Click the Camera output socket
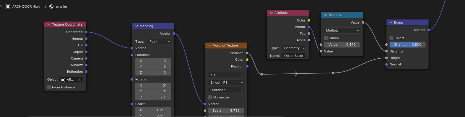465x117 pixels. click(86, 58)
